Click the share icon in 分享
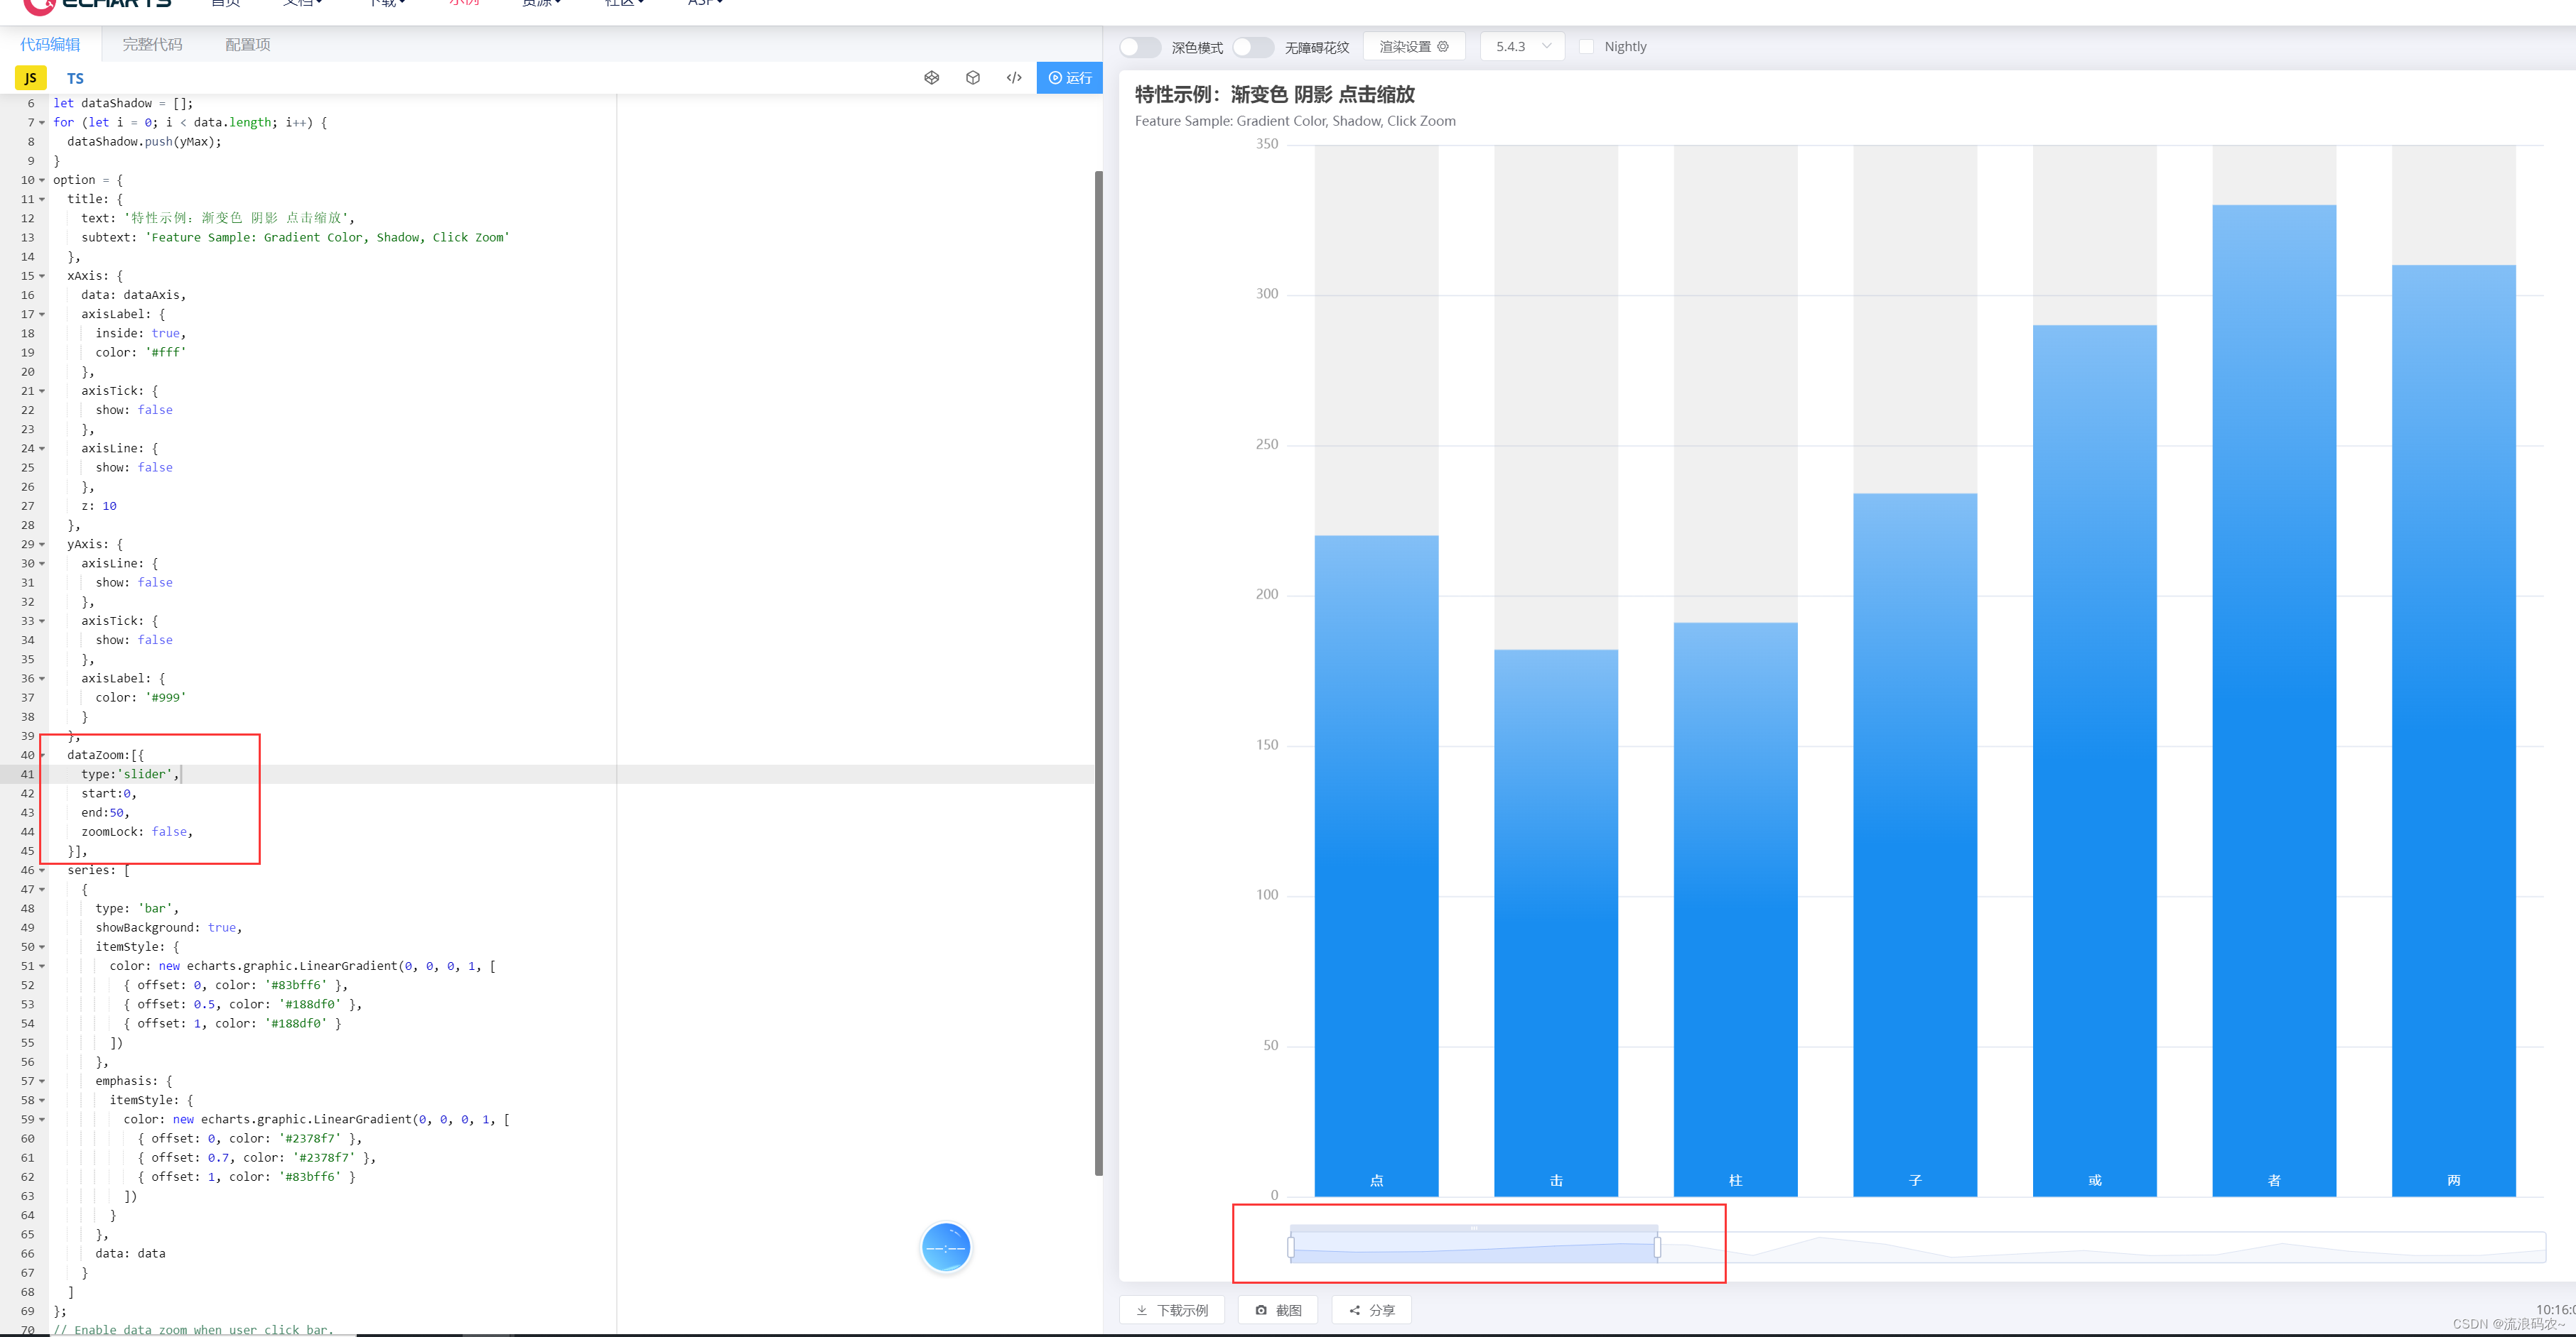 1355,1310
